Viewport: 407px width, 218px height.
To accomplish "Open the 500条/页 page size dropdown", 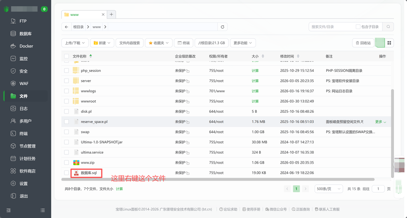I will click(329, 189).
